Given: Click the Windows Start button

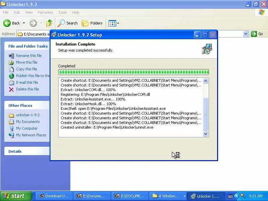Looking at the screenshot, I should 16,196.
